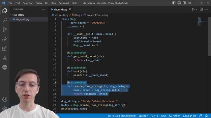Open notifications bell icon
Image resolution: width=211 pixels, height=118 pixels.
206,116
